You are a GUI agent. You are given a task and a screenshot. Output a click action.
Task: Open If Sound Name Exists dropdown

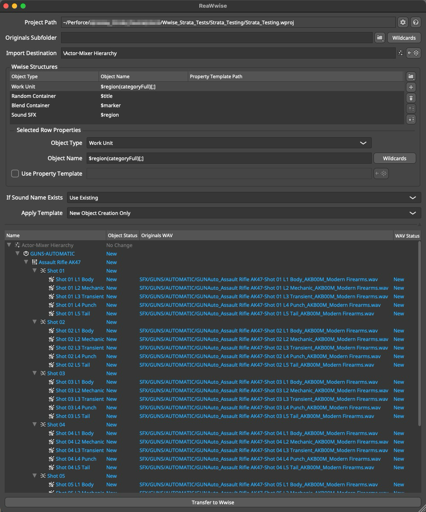[244, 197]
